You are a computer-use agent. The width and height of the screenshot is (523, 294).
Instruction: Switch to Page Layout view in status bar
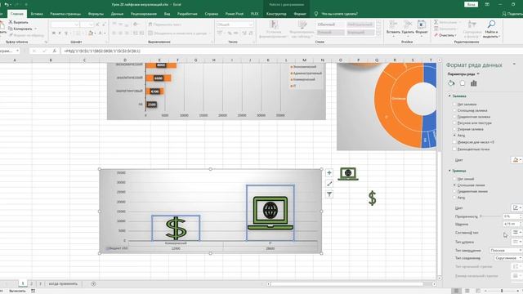(x=467, y=291)
